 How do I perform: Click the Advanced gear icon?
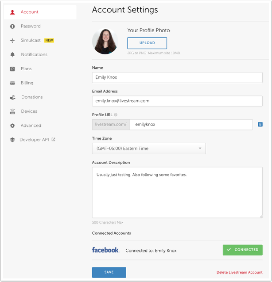point(12,126)
